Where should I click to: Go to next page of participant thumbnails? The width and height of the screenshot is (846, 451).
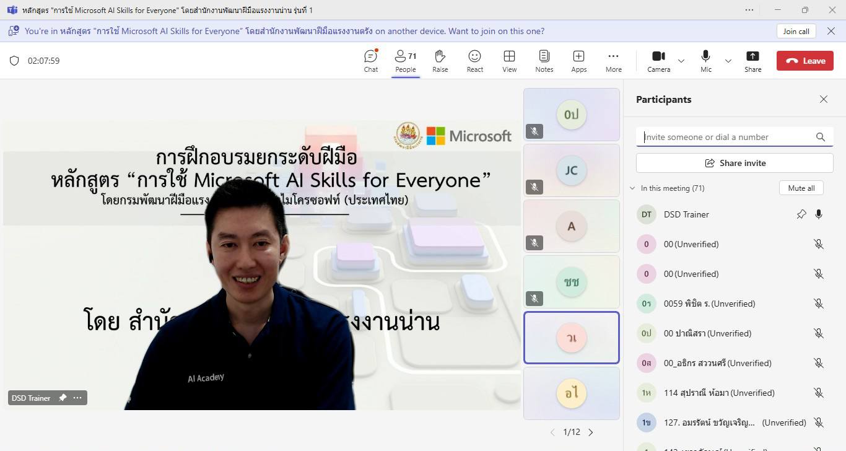point(591,432)
